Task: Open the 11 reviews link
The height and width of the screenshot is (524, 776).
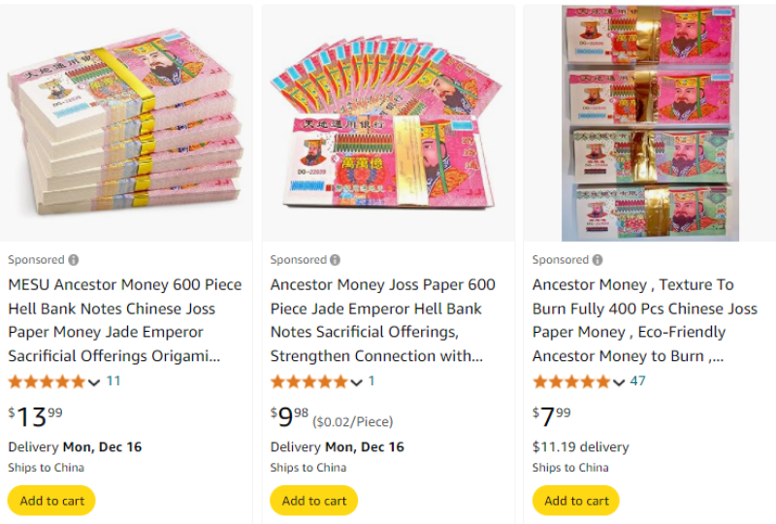Action: pos(113,381)
